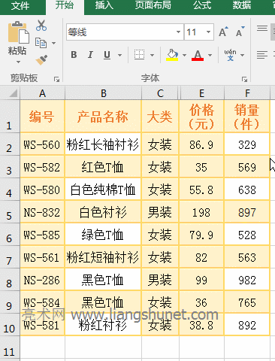Open the font name dropdown
Screen dimensions: 275x361
[178, 32]
